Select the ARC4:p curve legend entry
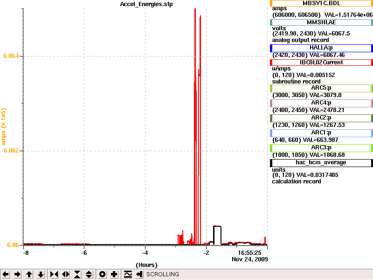 click(321, 103)
